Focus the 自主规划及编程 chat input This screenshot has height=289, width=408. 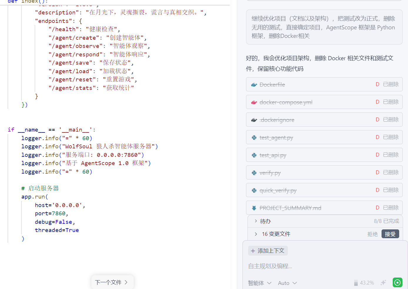tap(323, 266)
